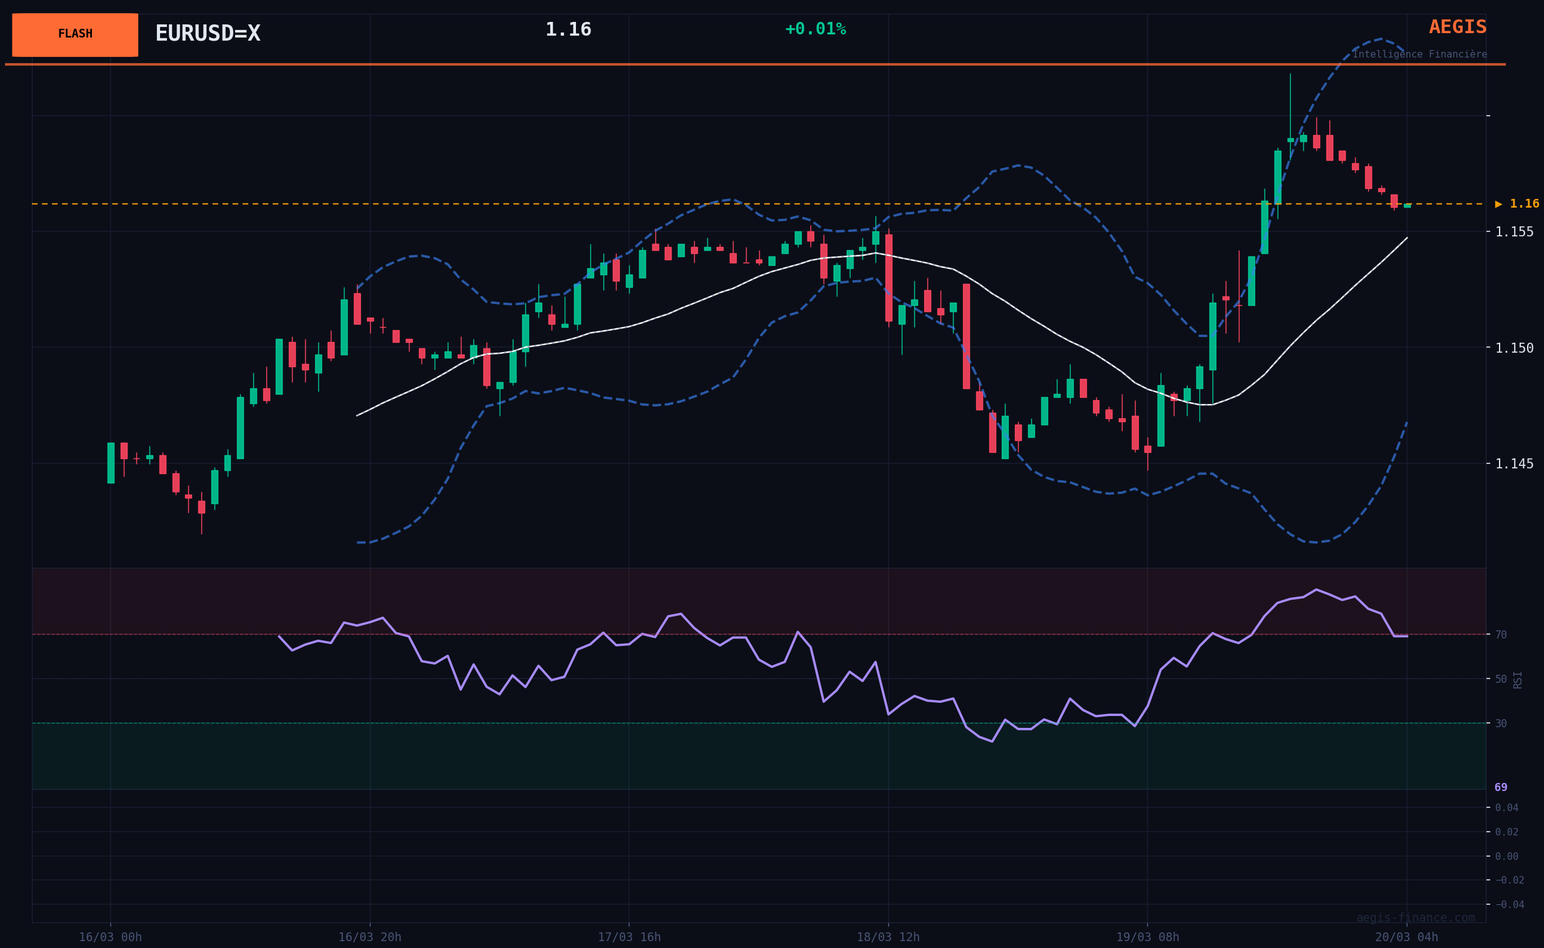This screenshot has height=948, width=1544.
Task: Click the Intelligence Financière subtitle
Action: point(1420,54)
